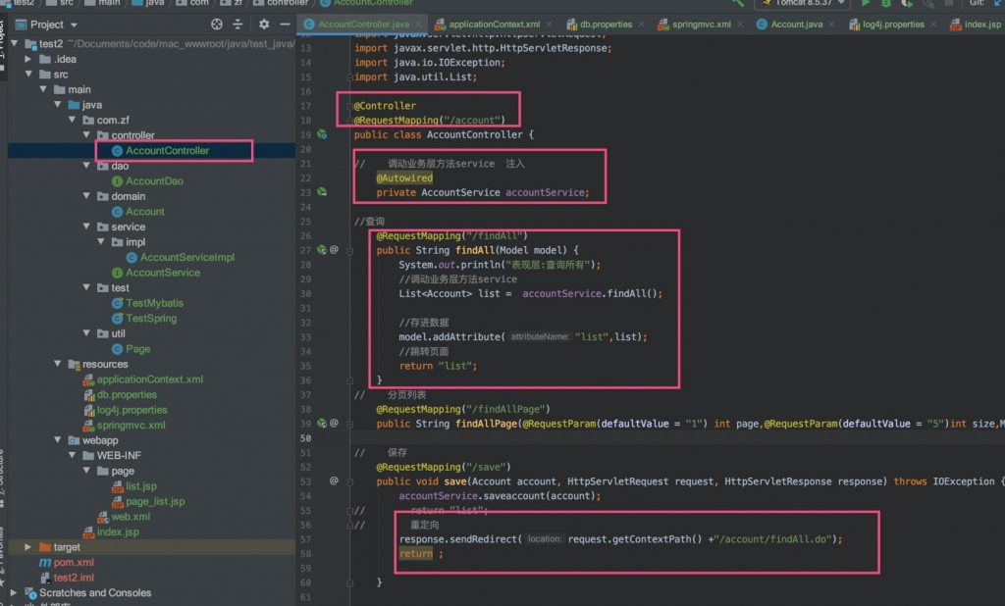This screenshot has width=1005, height=606.
Task: Collapse the webapp folder in tree
Action: click(x=58, y=440)
